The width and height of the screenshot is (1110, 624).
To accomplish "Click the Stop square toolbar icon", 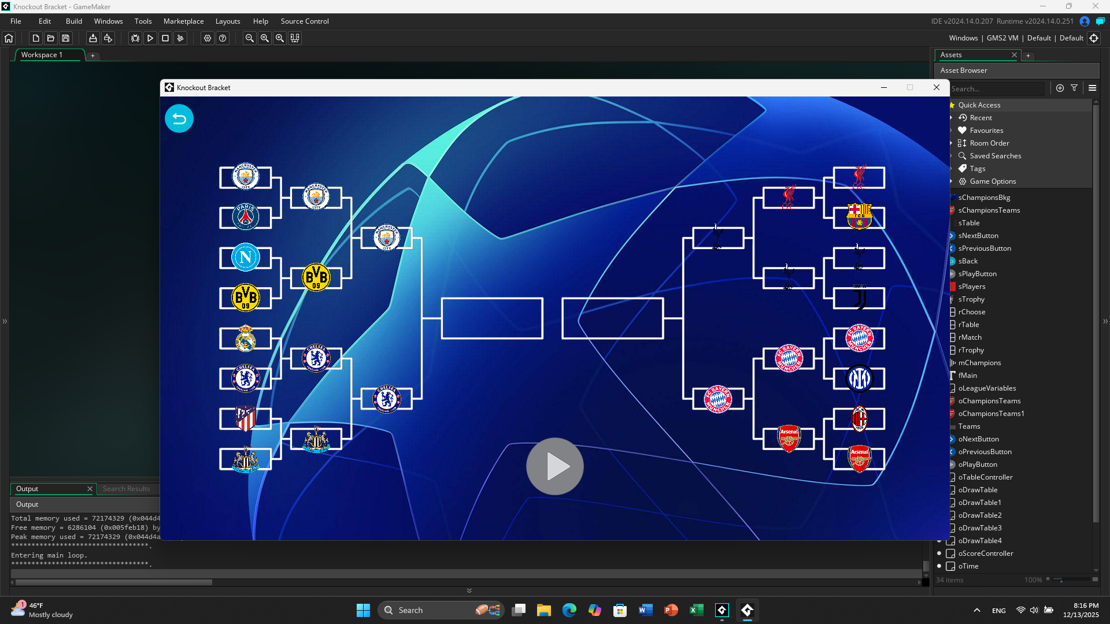I will click(165, 38).
